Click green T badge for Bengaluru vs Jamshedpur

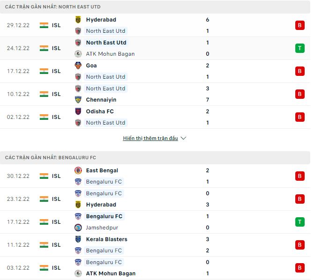(299, 222)
